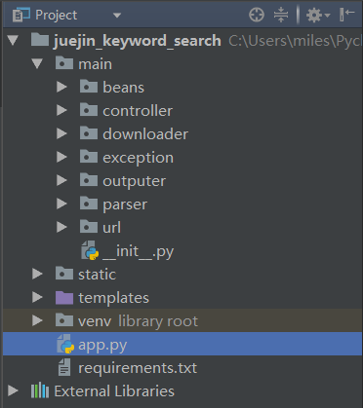The image size is (363, 408).
Task: Collapse the main folder arrow
Action: 37,63
